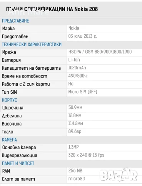This screenshot has width=142, height=186.
Task: Click Работа с 2 сим карти label
Action: (x=26, y=84)
